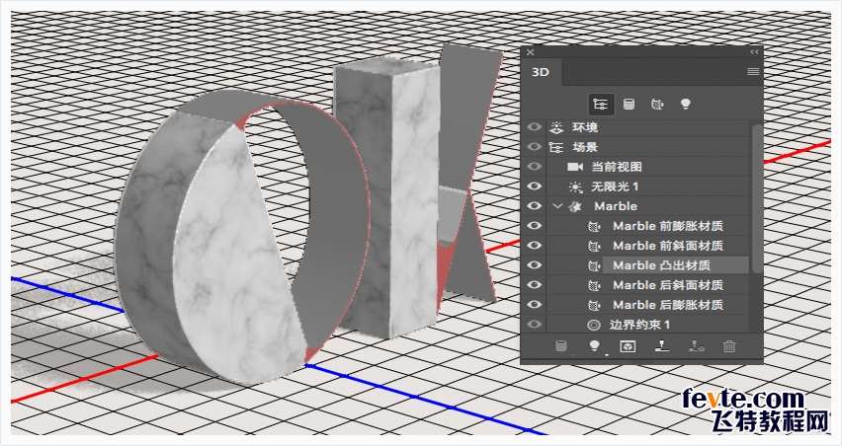This screenshot has height=446, width=842.
Task: Hide Marble 后膨胀材质 material
Action: click(x=534, y=305)
